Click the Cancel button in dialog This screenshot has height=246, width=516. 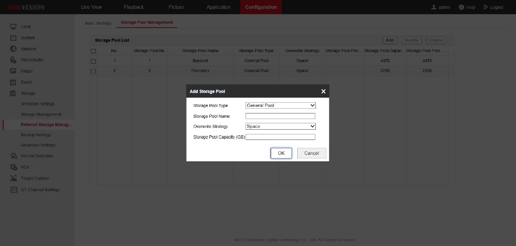(x=311, y=153)
